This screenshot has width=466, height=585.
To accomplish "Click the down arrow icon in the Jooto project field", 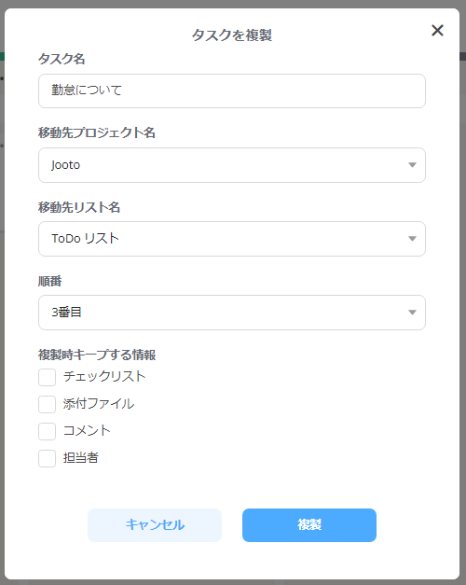I will [x=412, y=165].
